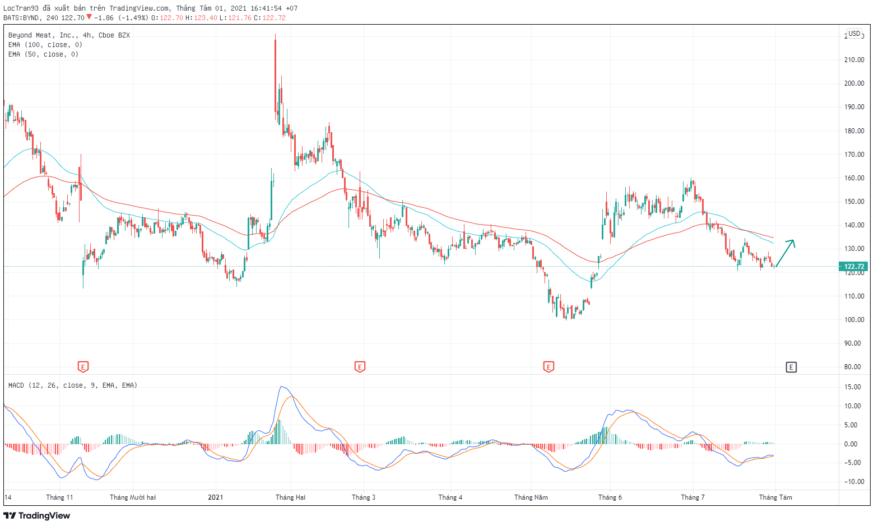Click the Tháng Hai time axis label
This screenshot has width=874, height=526.
(x=290, y=497)
